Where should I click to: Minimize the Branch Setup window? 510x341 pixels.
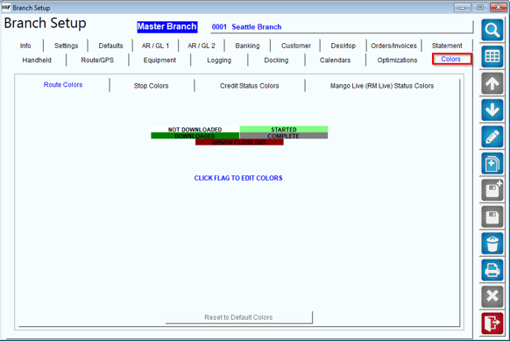462,8
